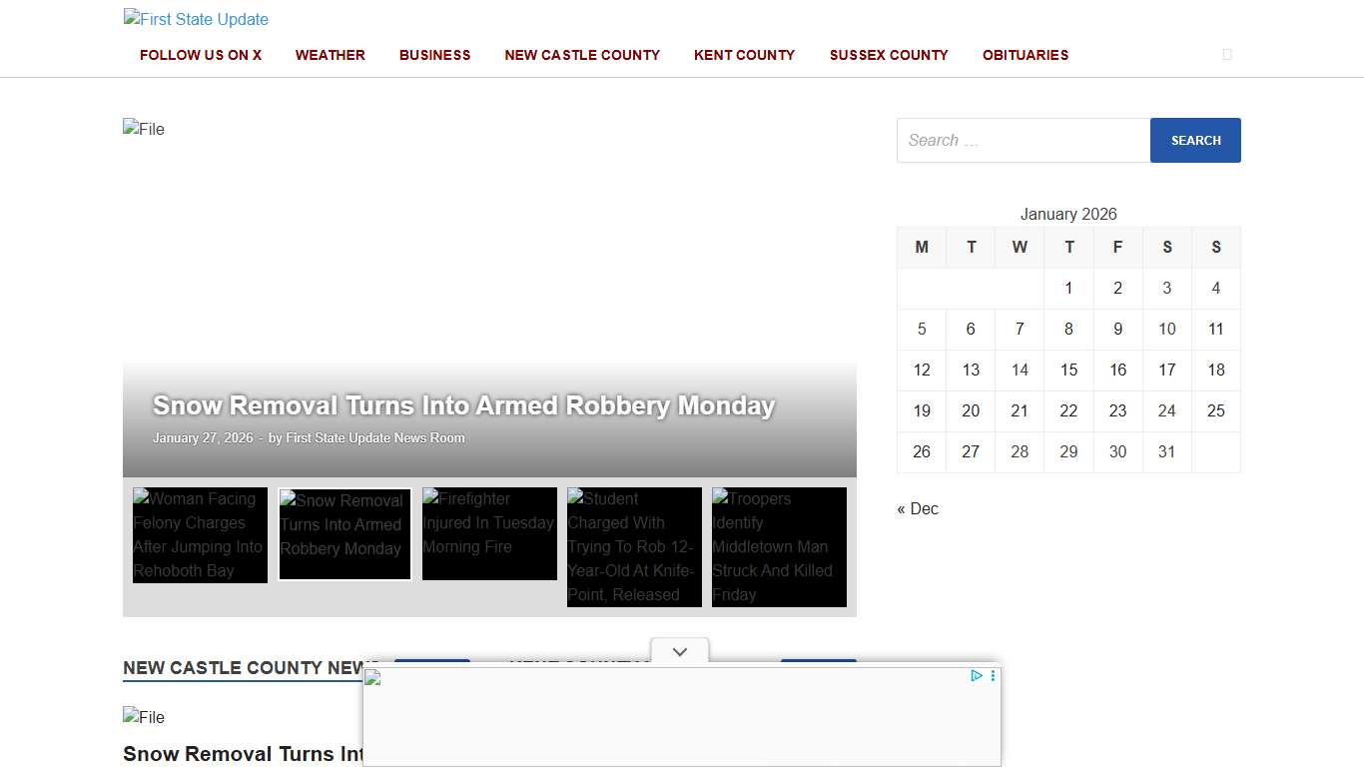Open the New Castle County News section heading
The height and width of the screenshot is (767, 1364).
coord(251,668)
